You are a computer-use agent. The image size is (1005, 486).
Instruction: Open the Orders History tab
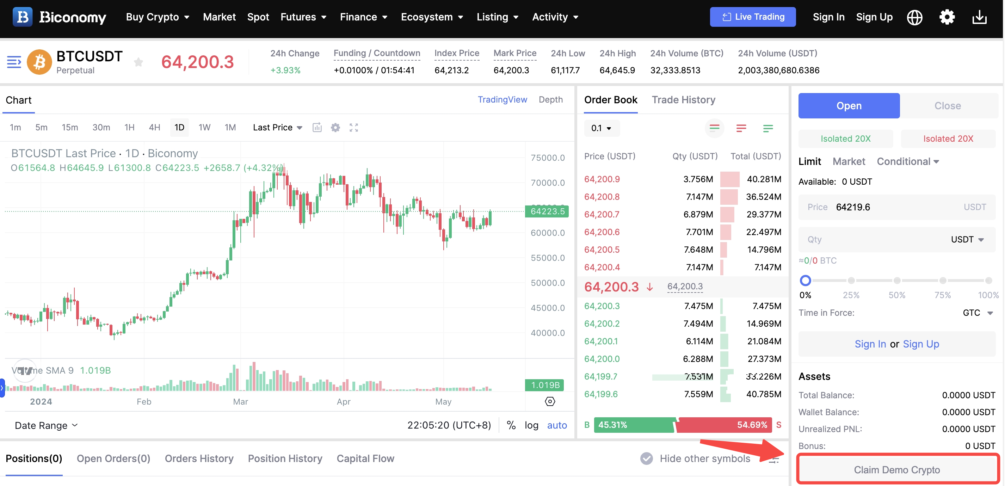(x=199, y=458)
